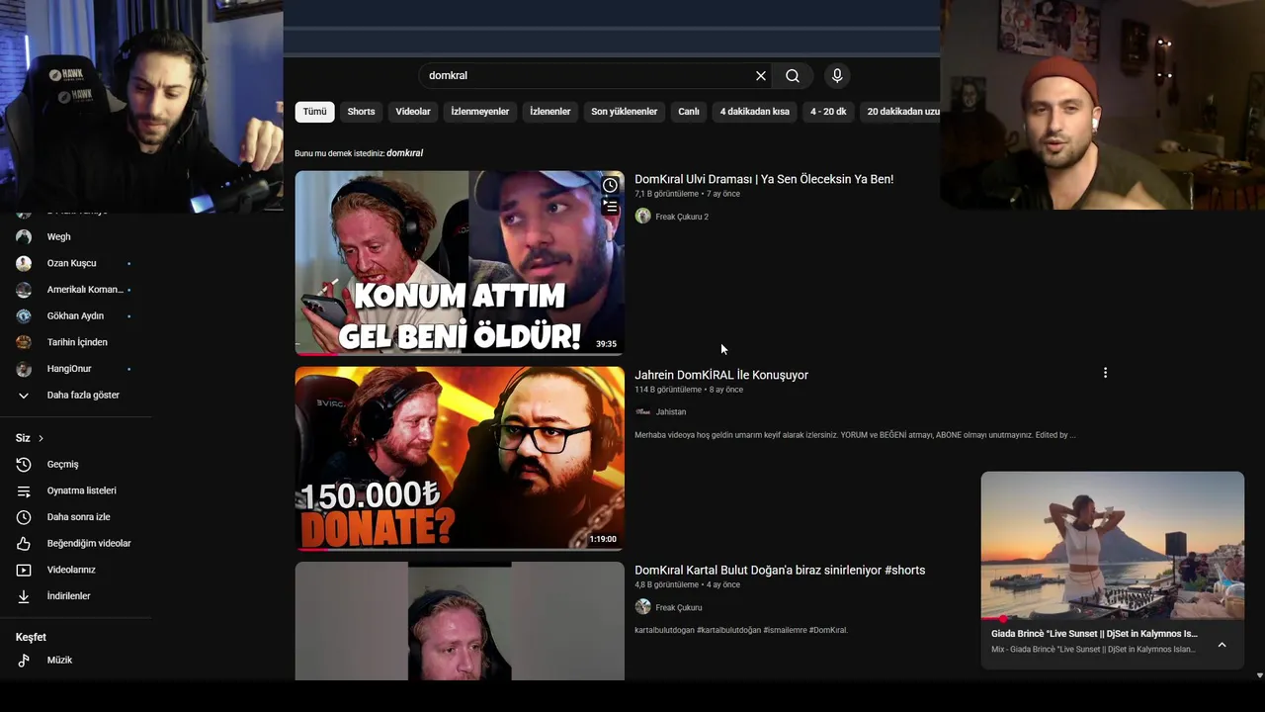Click the magnifier search icon
The image size is (1265, 712).
point(793,75)
